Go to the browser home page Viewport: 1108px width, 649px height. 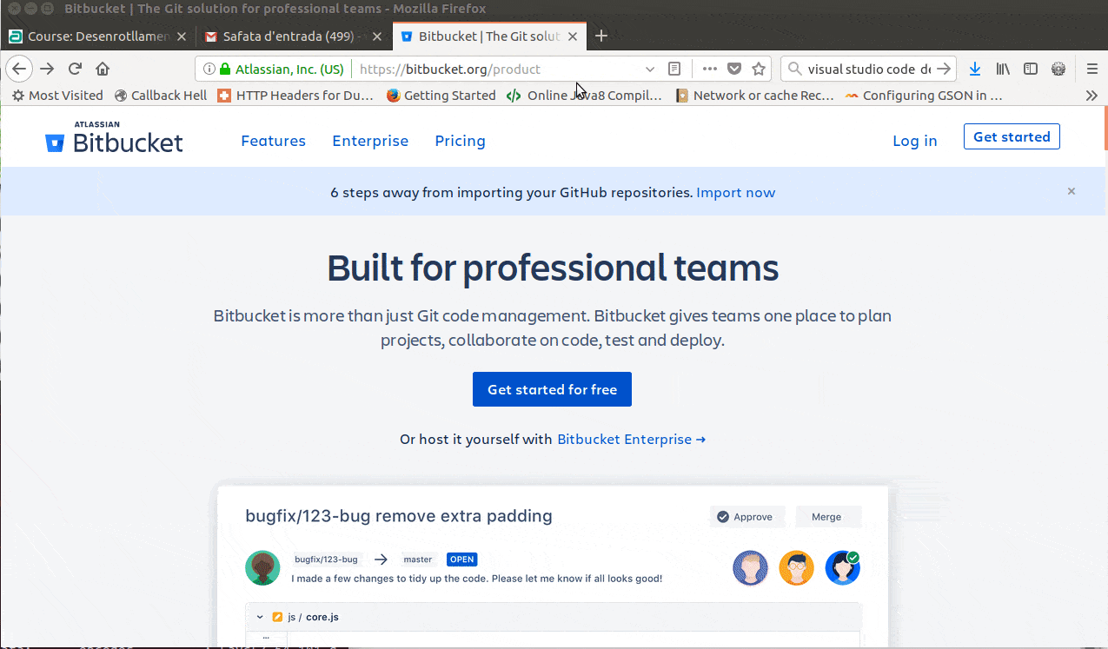103,68
